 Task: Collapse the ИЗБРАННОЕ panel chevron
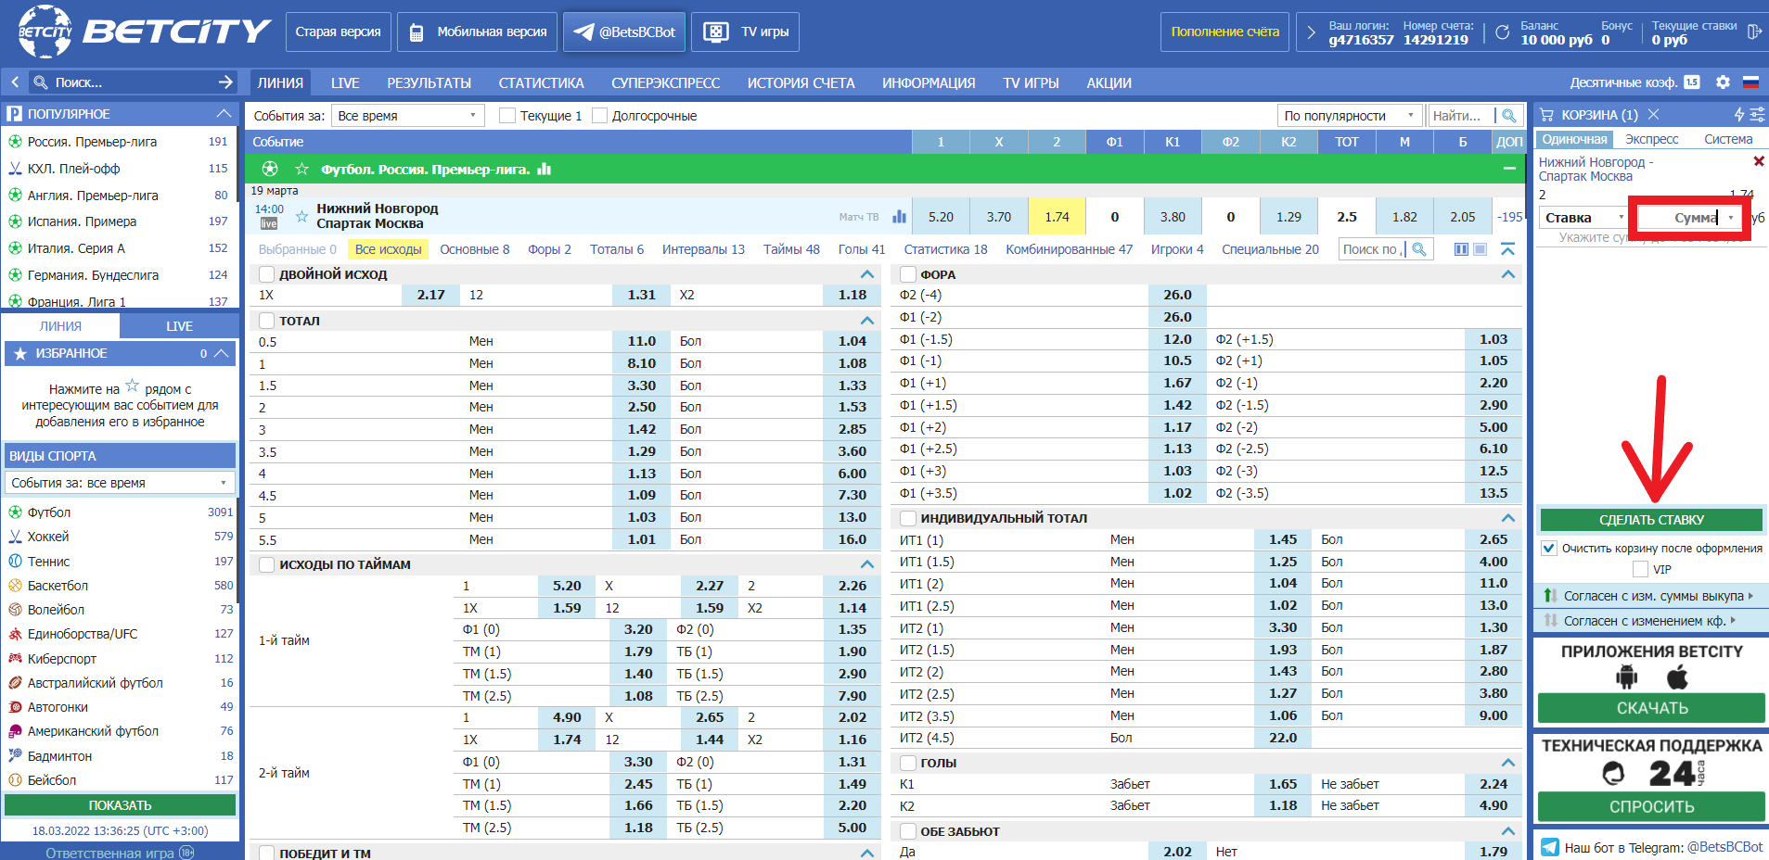pos(221,353)
